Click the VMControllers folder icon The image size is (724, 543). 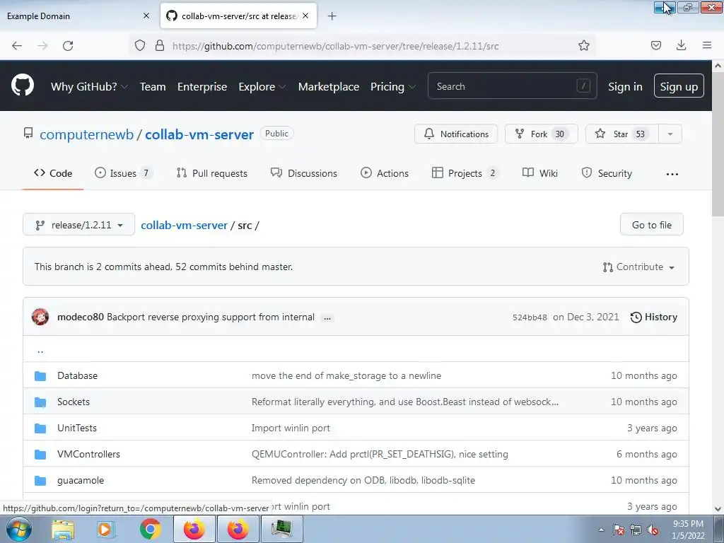40,455
